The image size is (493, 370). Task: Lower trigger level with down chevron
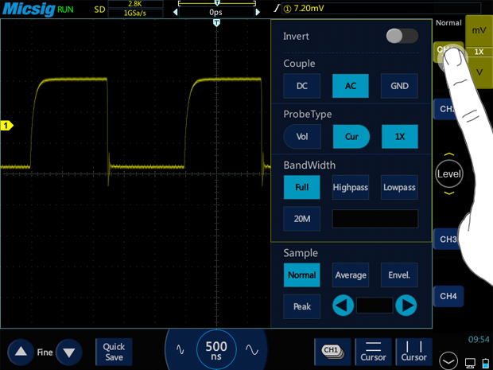click(x=449, y=193)
